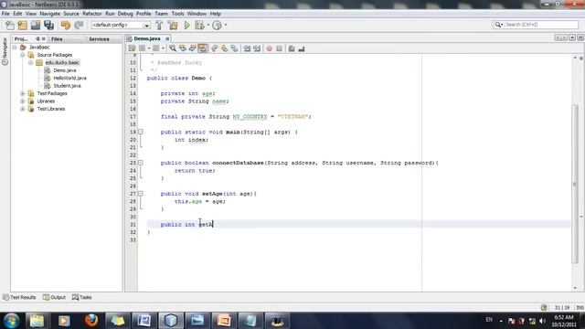Image resolution: width=585 pixels, height=329 pixels.
Task: Collapse the main method code fold
Action: pyautogui.click(x=141, y=132)
